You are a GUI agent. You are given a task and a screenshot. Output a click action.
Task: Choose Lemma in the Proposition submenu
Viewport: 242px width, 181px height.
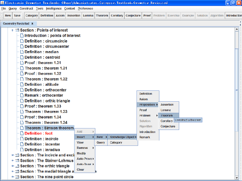pos(169,110)
